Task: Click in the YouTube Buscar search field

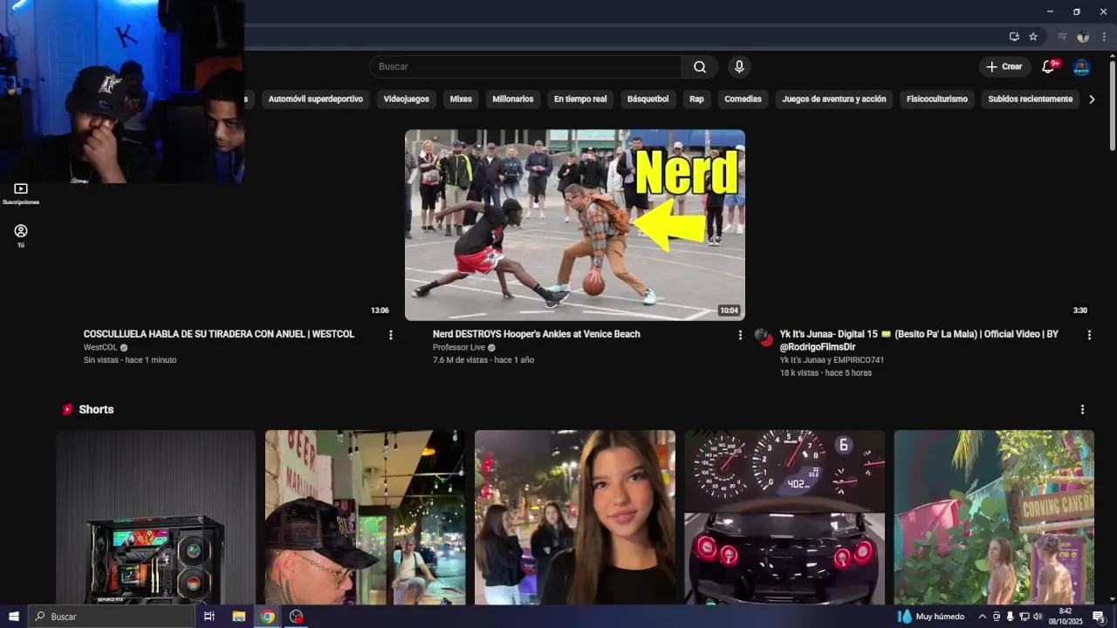Action: point(525,67)
